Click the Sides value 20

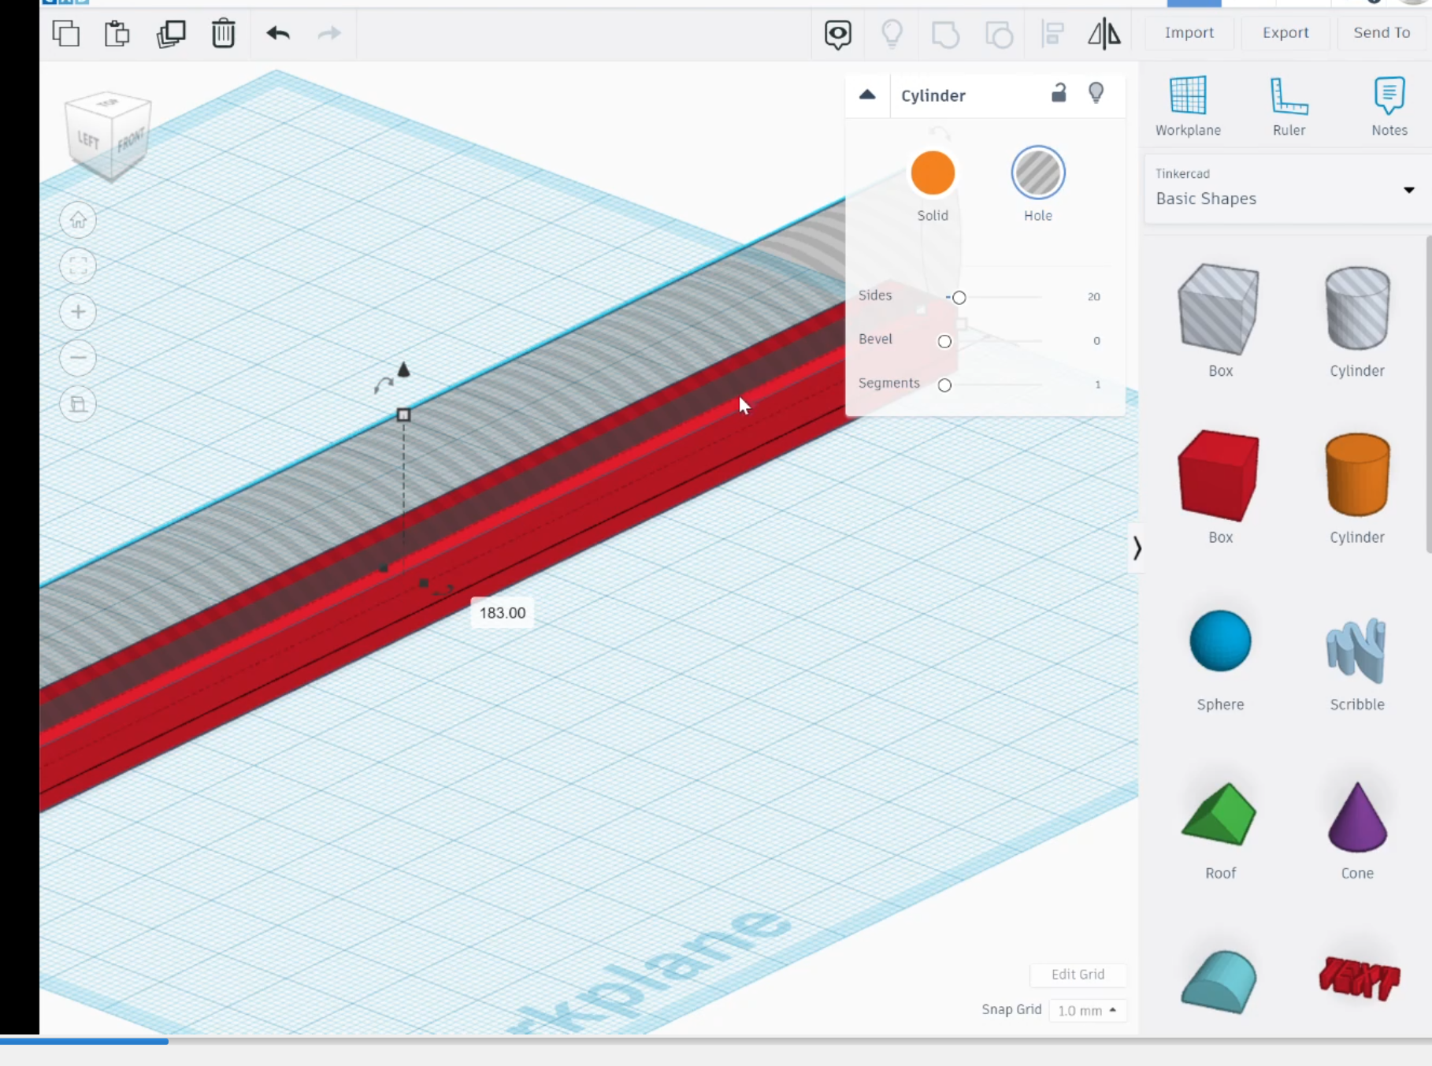click(x=1093, y=297)
